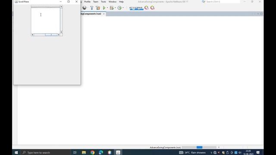The height and width of the screenshot is (155, 276).
Task: Click the Scroll Pane horizontal scroll right arrow
Action: (x=59, y=35)
